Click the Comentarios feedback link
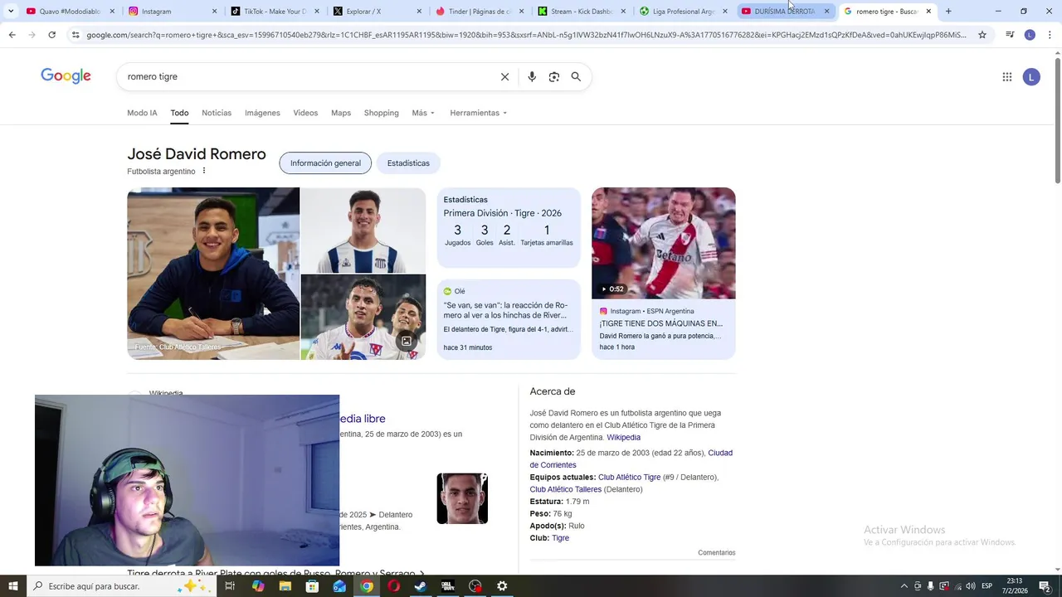This screenshot has width=1062, height=597. [x=716, y=552]
